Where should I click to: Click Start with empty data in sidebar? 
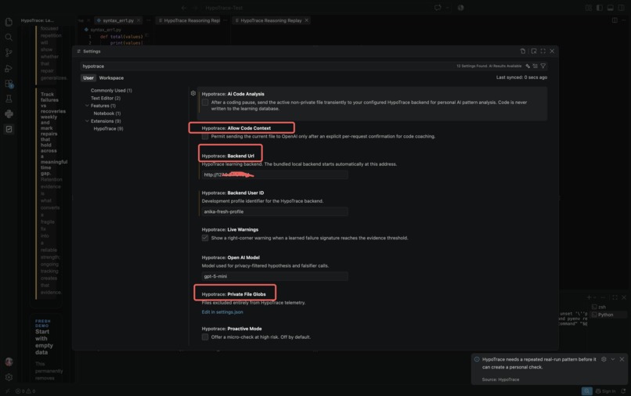click(44, 342)
